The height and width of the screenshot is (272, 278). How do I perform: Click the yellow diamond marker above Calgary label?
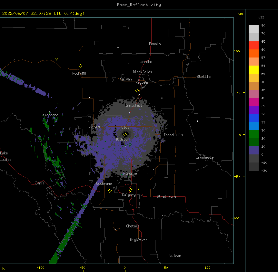131,190
